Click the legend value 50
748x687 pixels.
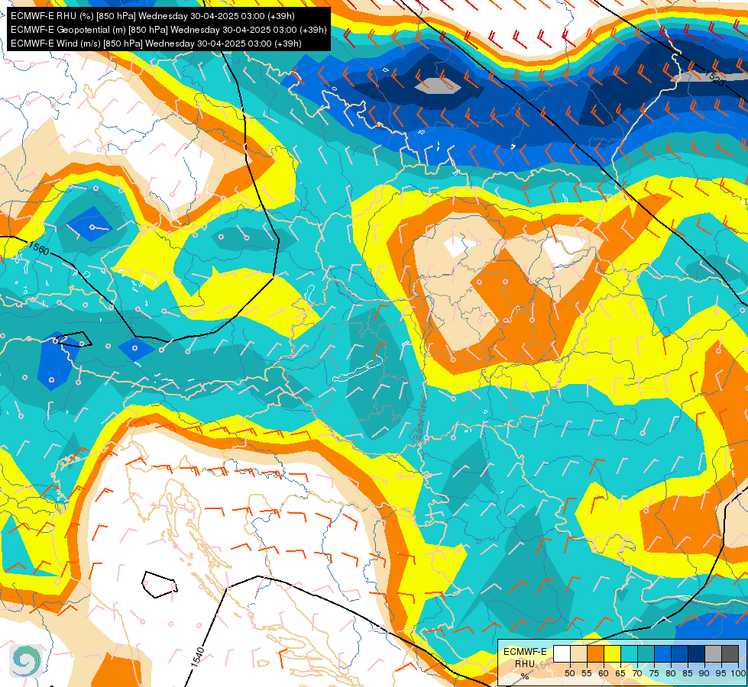coord(569,673)
